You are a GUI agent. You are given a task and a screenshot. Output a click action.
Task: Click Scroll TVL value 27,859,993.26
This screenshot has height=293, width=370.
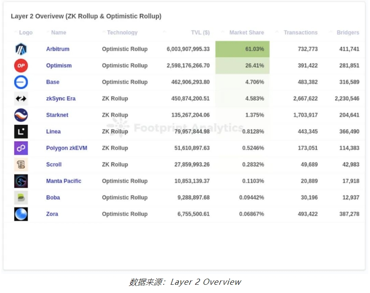tap(192, 165)
